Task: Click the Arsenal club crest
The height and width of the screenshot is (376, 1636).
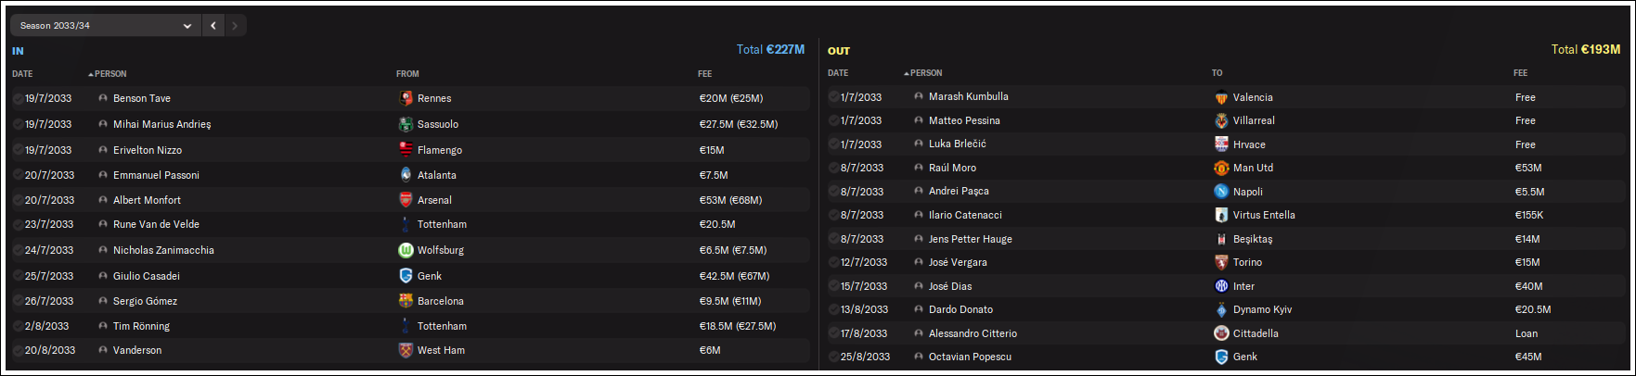Action: (x=406, y=200)
